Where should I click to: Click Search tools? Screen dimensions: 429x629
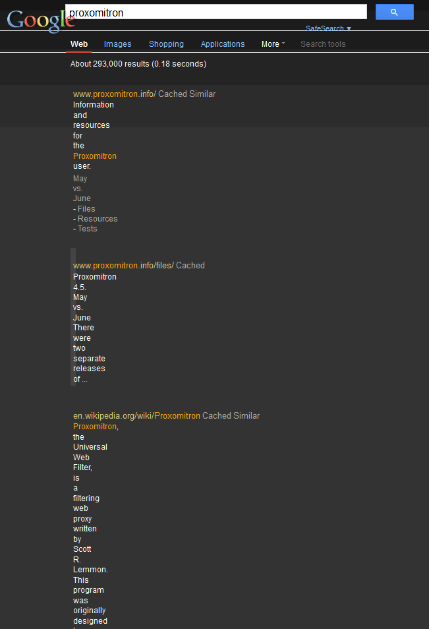[323, 44]
